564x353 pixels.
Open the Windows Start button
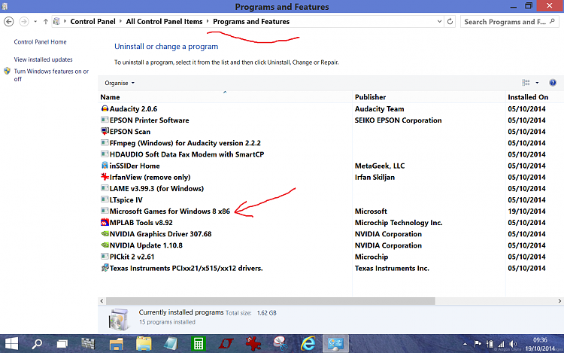(x=11, y=344)
